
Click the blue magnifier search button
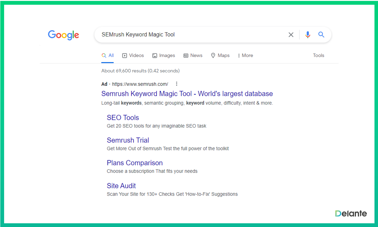pyautogui.click(x=321, y=35)
